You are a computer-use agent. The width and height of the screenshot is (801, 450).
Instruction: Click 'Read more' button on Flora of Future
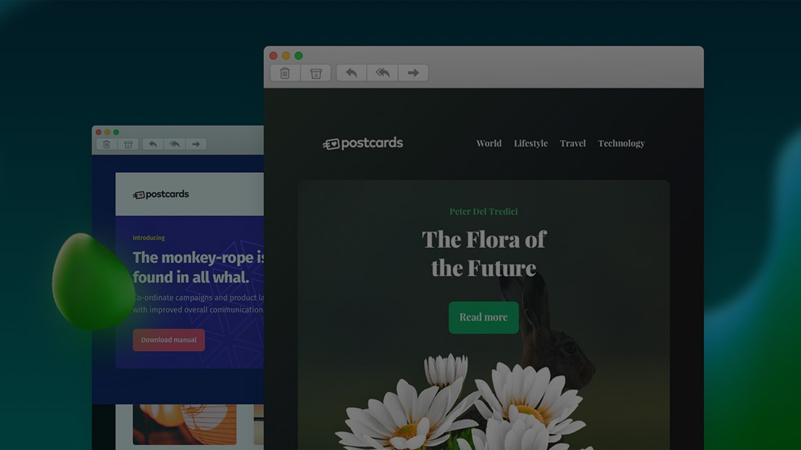pos(484,317)
